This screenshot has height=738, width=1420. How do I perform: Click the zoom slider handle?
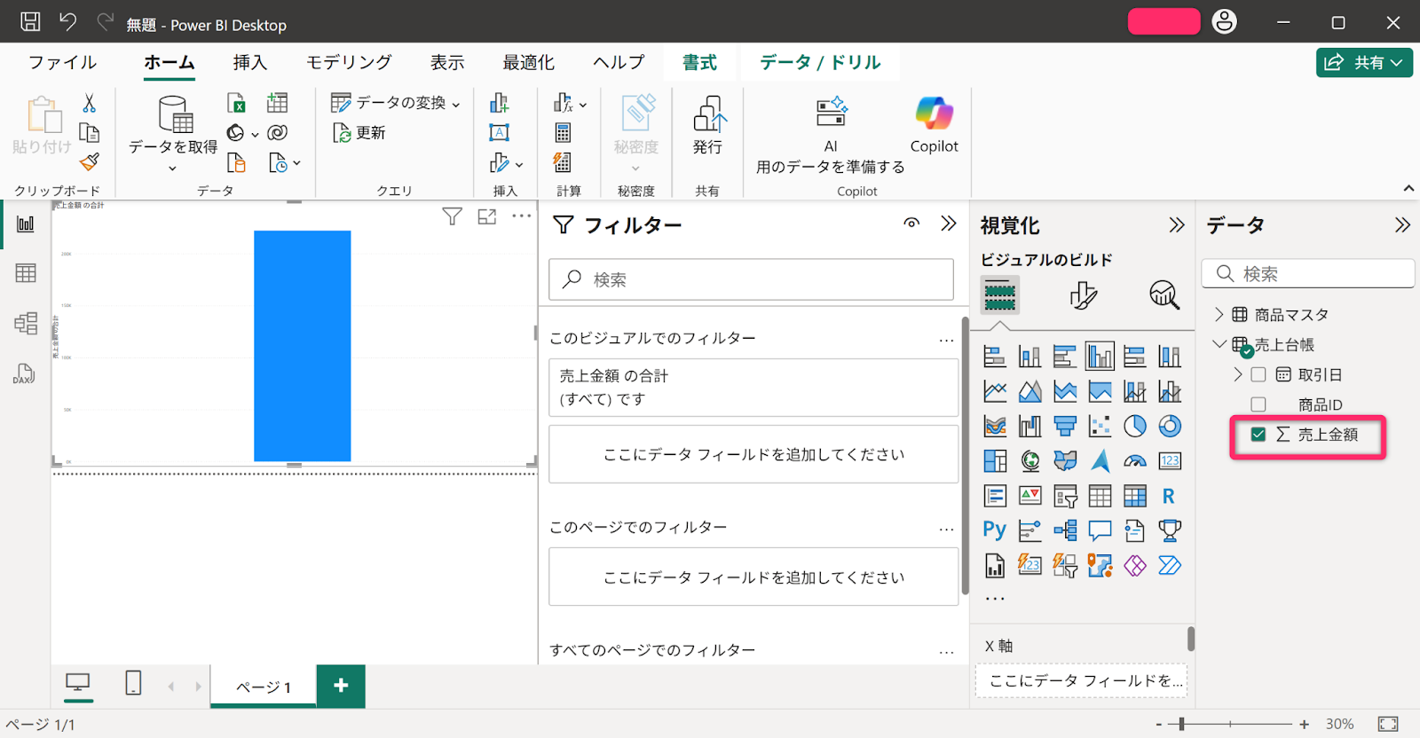(1182, 724)
